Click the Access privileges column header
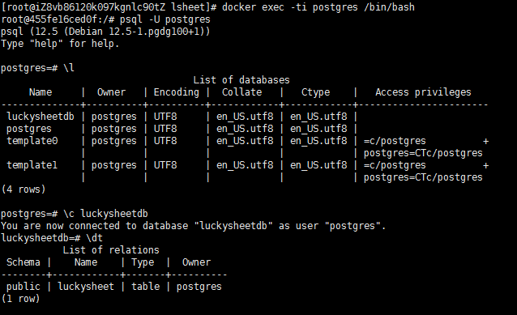517x315 pixels. pos(423,92)
